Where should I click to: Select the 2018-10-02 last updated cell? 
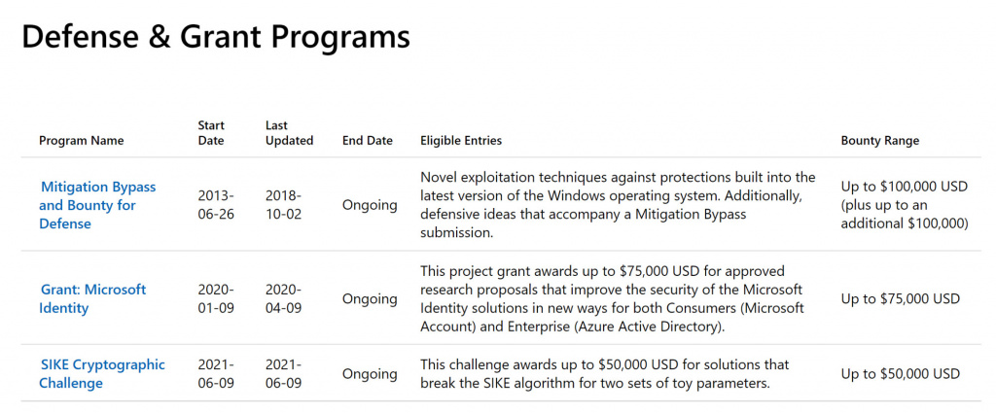(x=283, y=204)
